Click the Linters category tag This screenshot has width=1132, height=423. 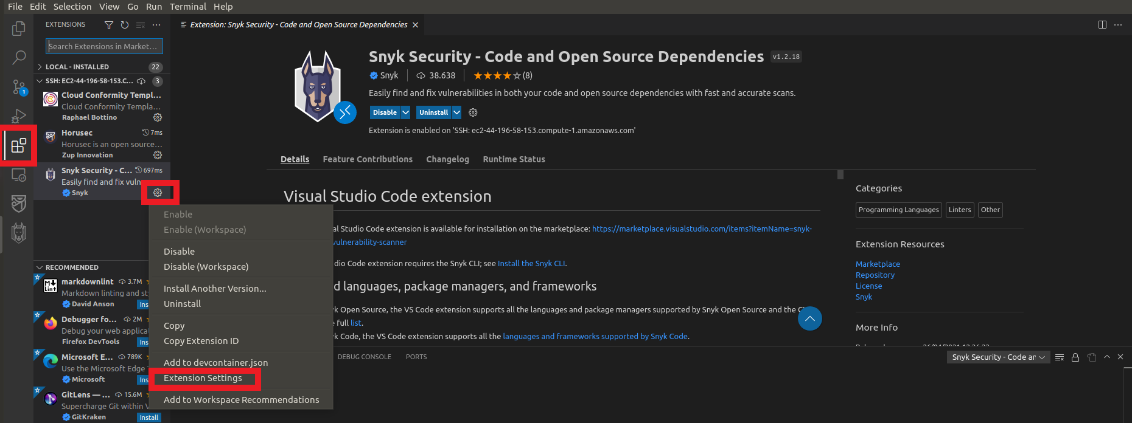coord(960,210)
